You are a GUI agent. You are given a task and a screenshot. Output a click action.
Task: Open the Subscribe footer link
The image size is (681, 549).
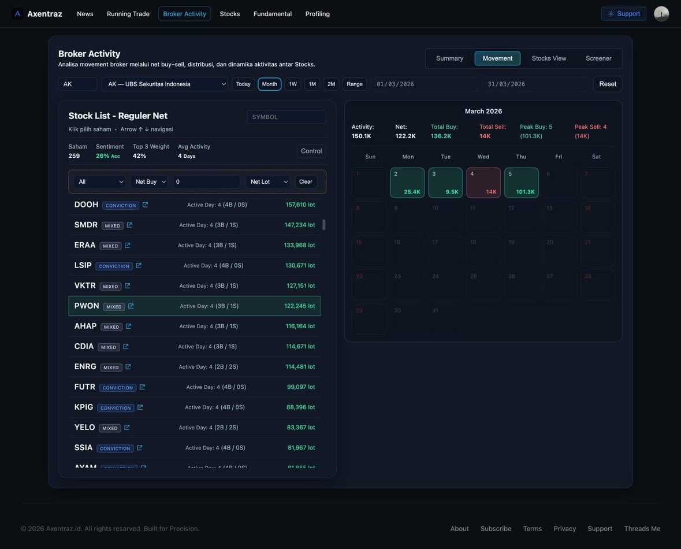click(x=496, y=529)
